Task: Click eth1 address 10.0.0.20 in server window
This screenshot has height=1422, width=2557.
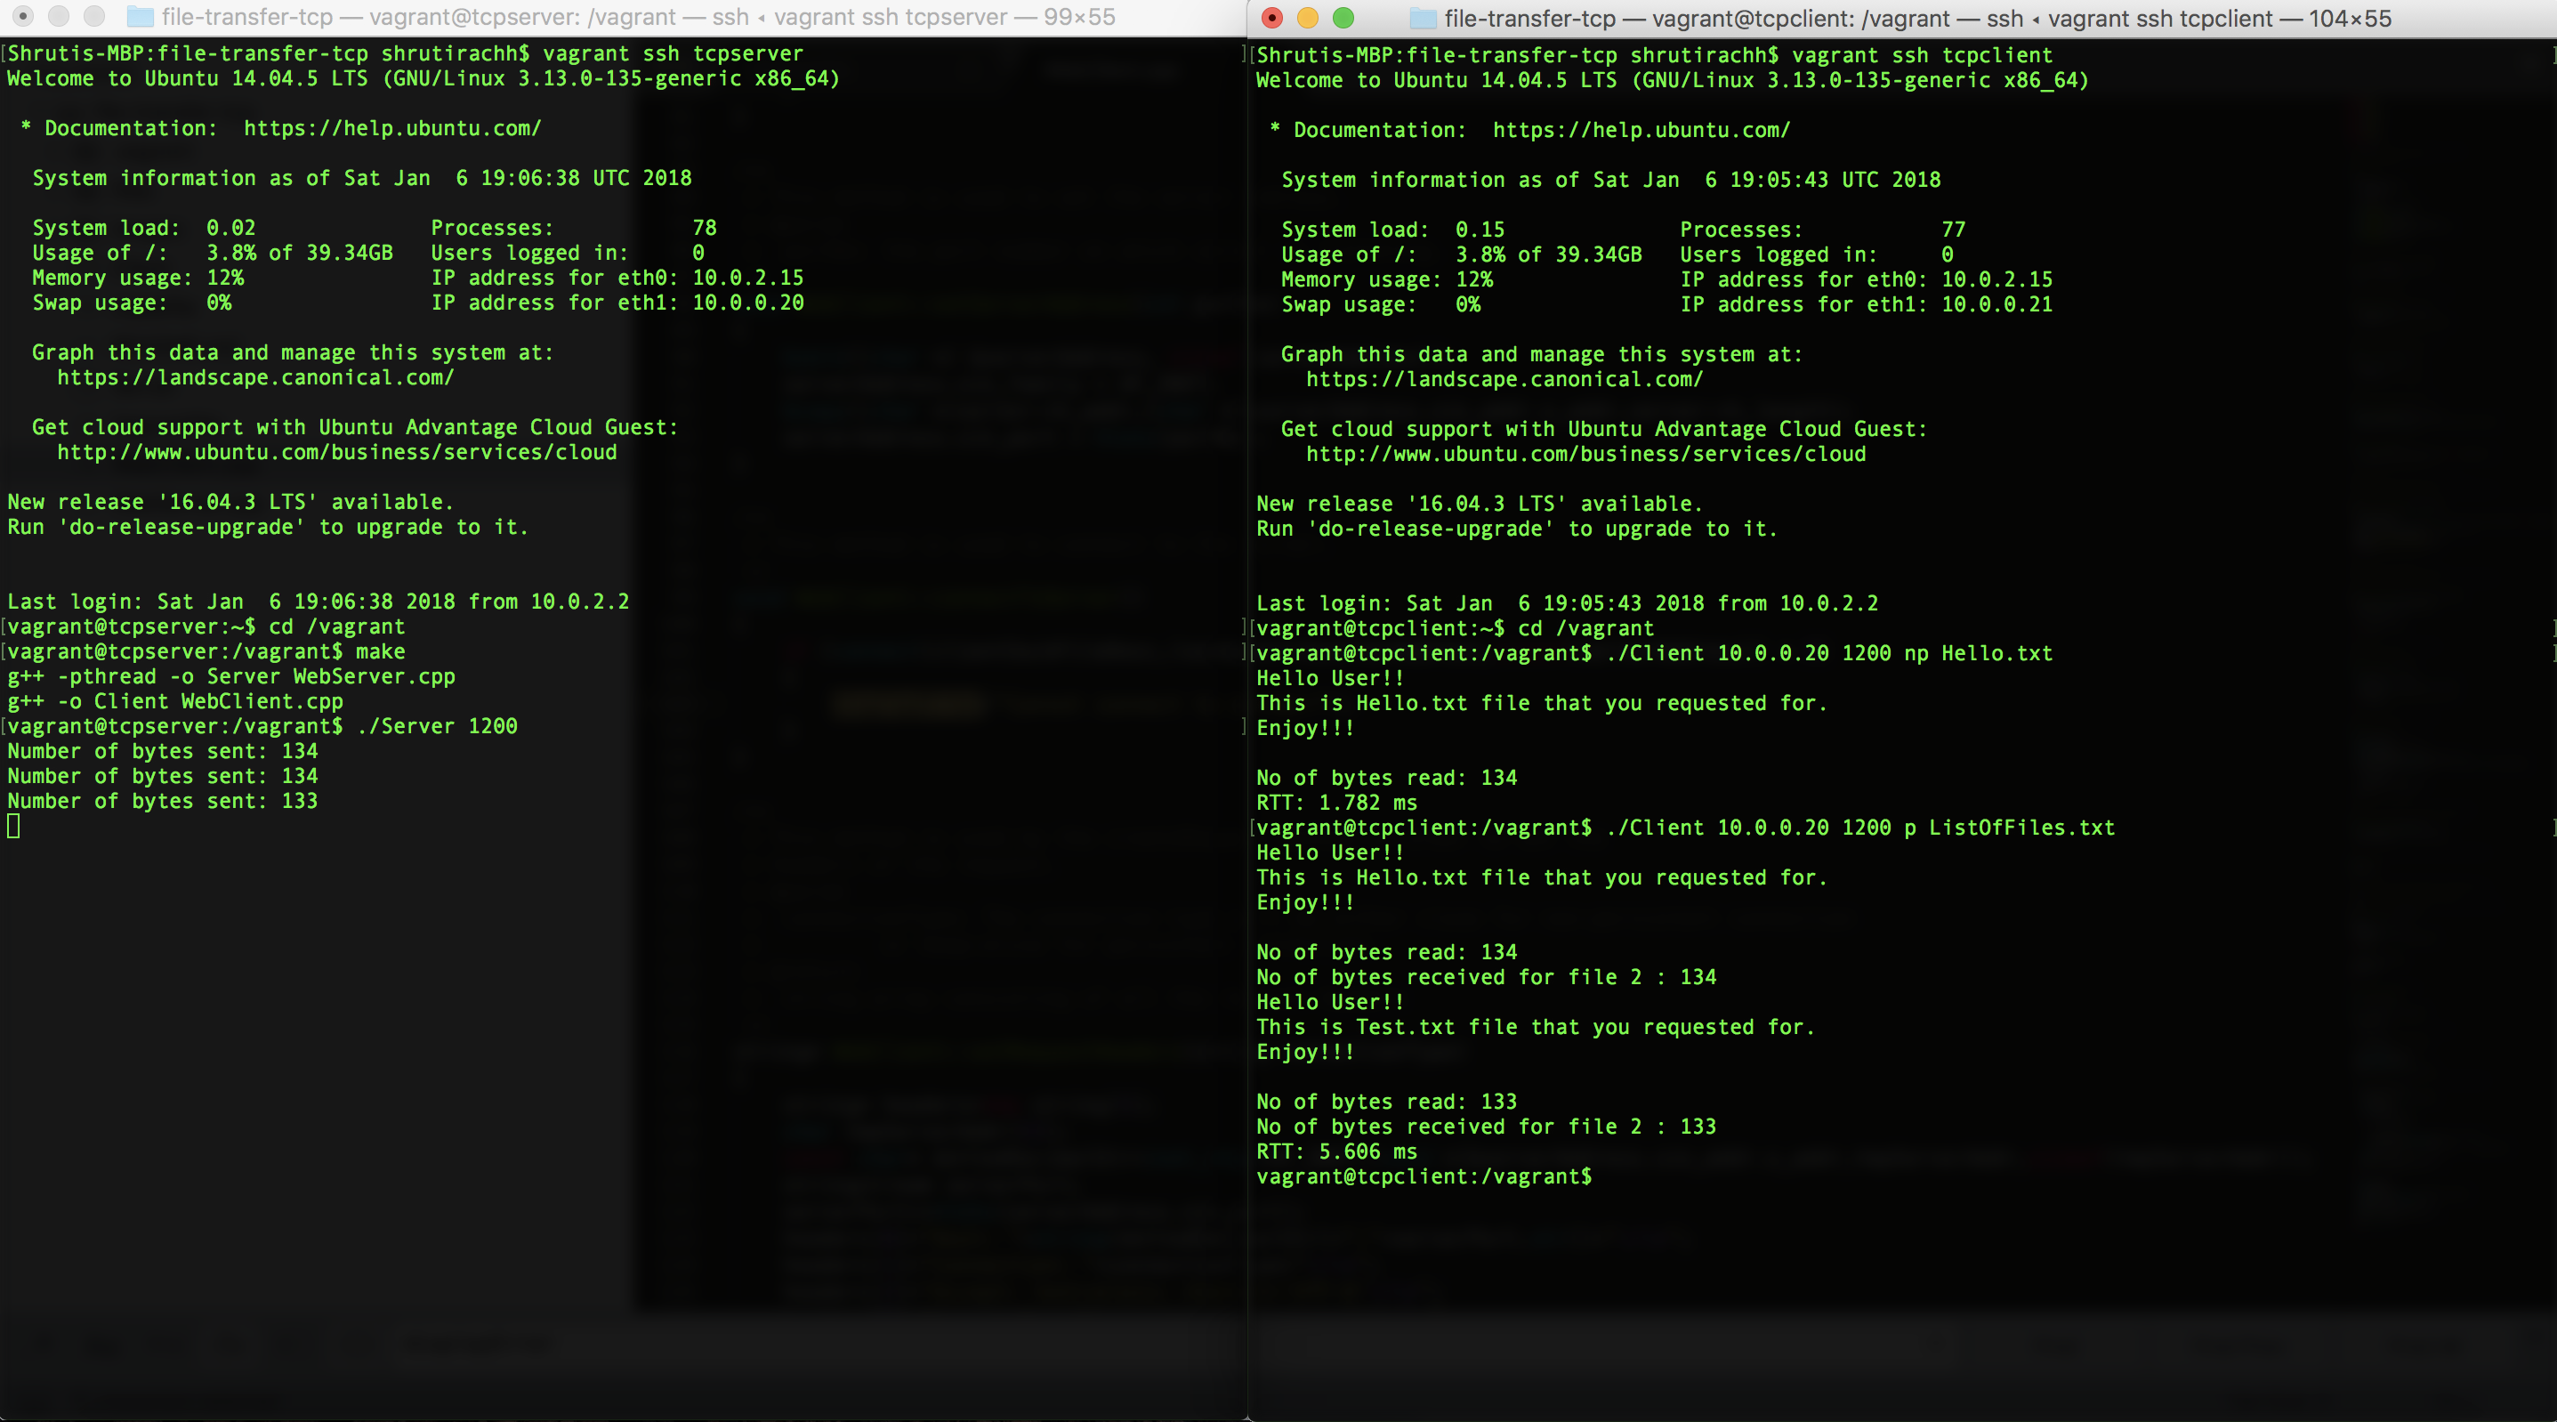Action: 748,303
